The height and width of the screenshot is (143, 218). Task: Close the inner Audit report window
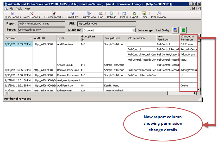coord(199,9)
